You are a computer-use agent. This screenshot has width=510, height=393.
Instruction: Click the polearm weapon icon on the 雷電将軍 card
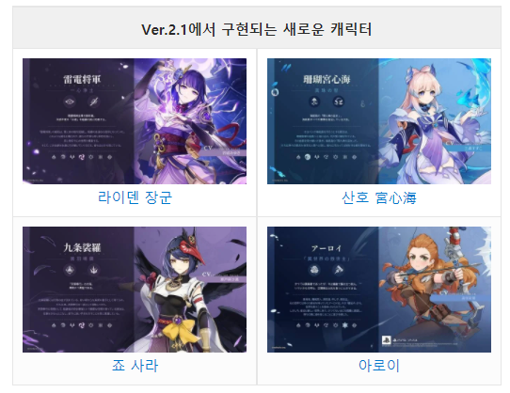(x=94, y=102)
